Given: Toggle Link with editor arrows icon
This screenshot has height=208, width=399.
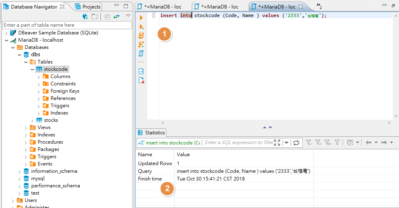Looking at the screenshot, I should click(117, 17).
